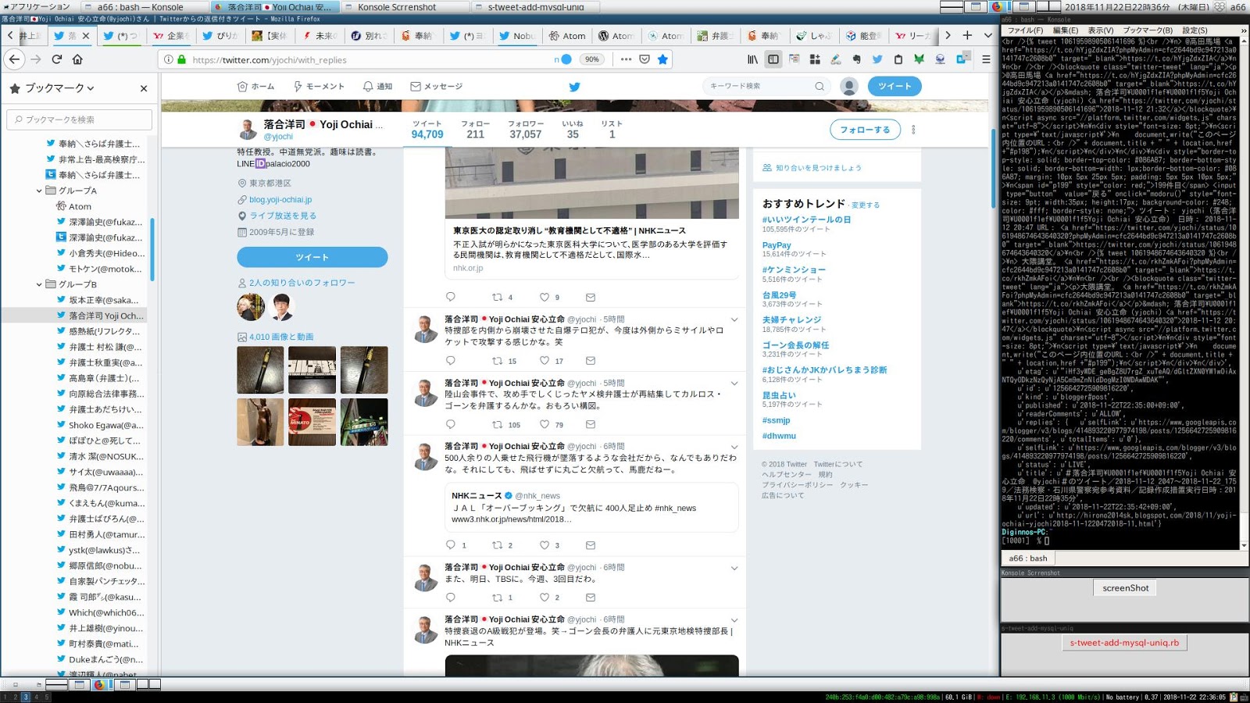Focus the ブックマークを検索 search field

click(80, 120)
